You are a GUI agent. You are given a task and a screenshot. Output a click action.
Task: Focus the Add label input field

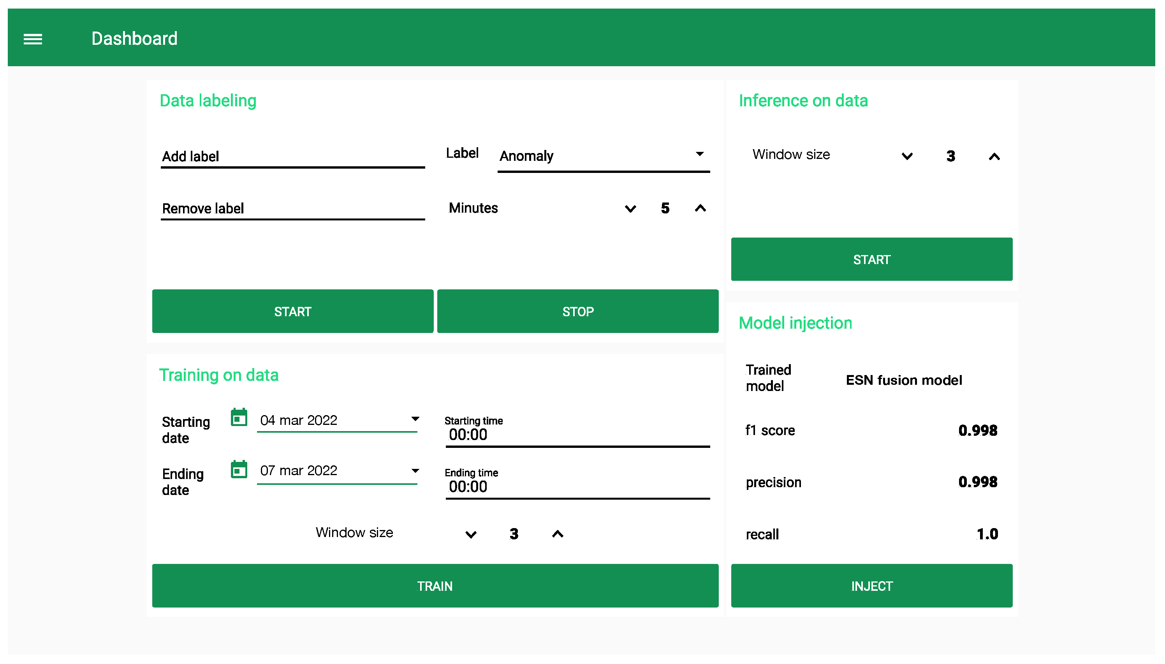click(x=292, y=157)
